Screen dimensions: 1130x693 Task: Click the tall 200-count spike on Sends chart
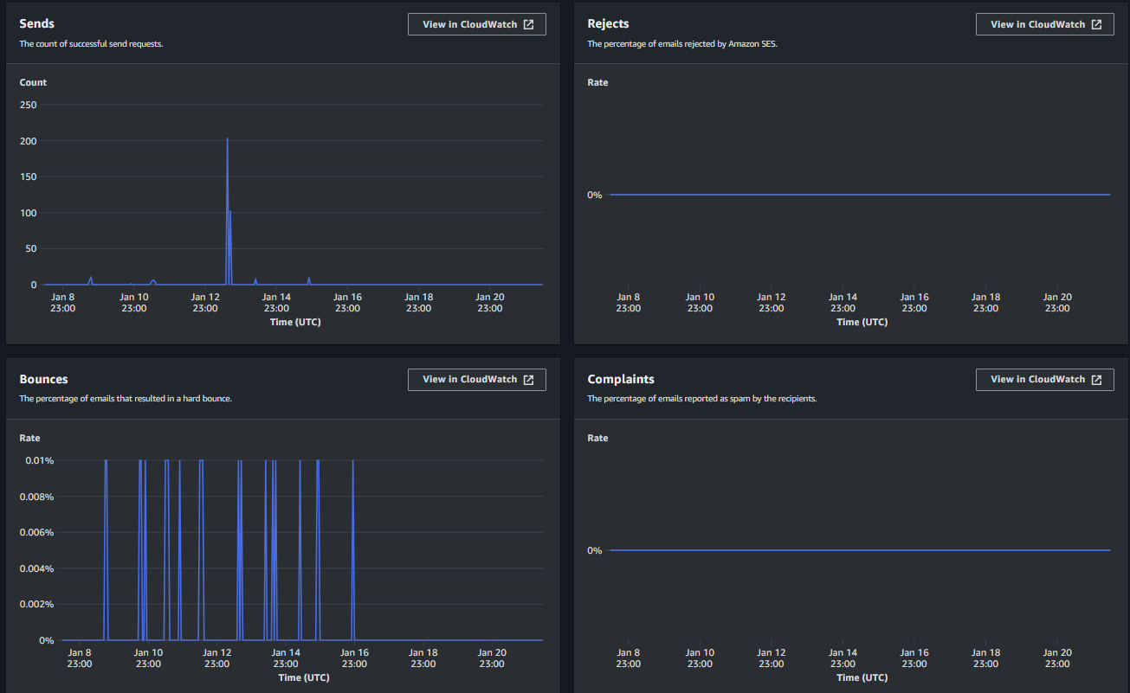228,173
